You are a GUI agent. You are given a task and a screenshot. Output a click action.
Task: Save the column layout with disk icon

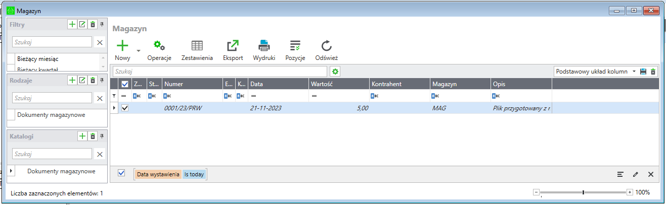643,72
